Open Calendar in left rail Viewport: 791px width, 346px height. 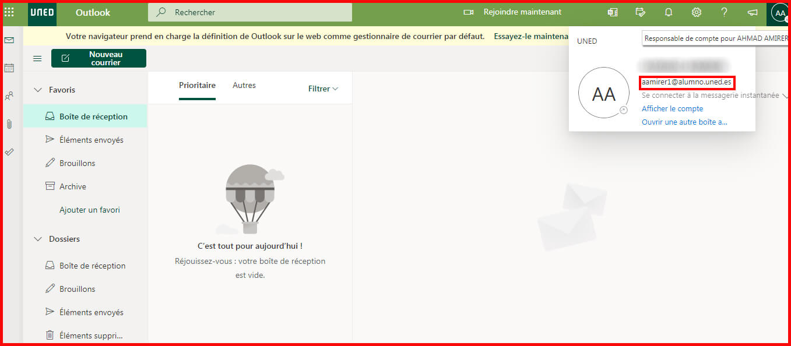coord(9,68)
